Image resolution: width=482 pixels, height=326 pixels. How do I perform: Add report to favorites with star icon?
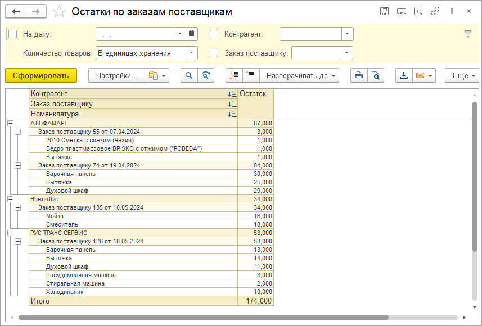[x=59, y=12]
